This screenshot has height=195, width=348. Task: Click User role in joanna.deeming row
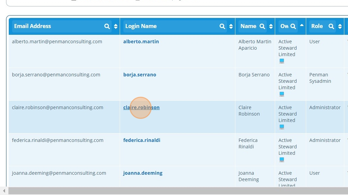[x=315, y=173]
